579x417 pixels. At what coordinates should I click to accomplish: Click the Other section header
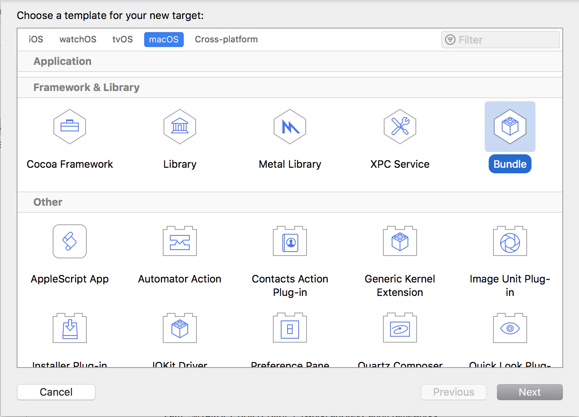coord(290,202)
